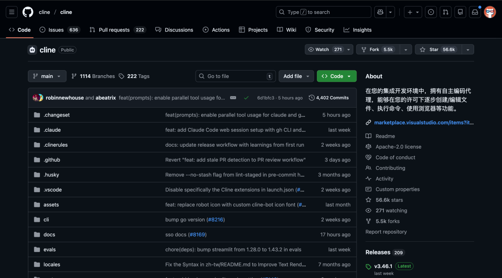The height and width of the screenshot is (278, 502).
Task: Click the eye icon for 271 watching
Action: click(x=367, y=210)
